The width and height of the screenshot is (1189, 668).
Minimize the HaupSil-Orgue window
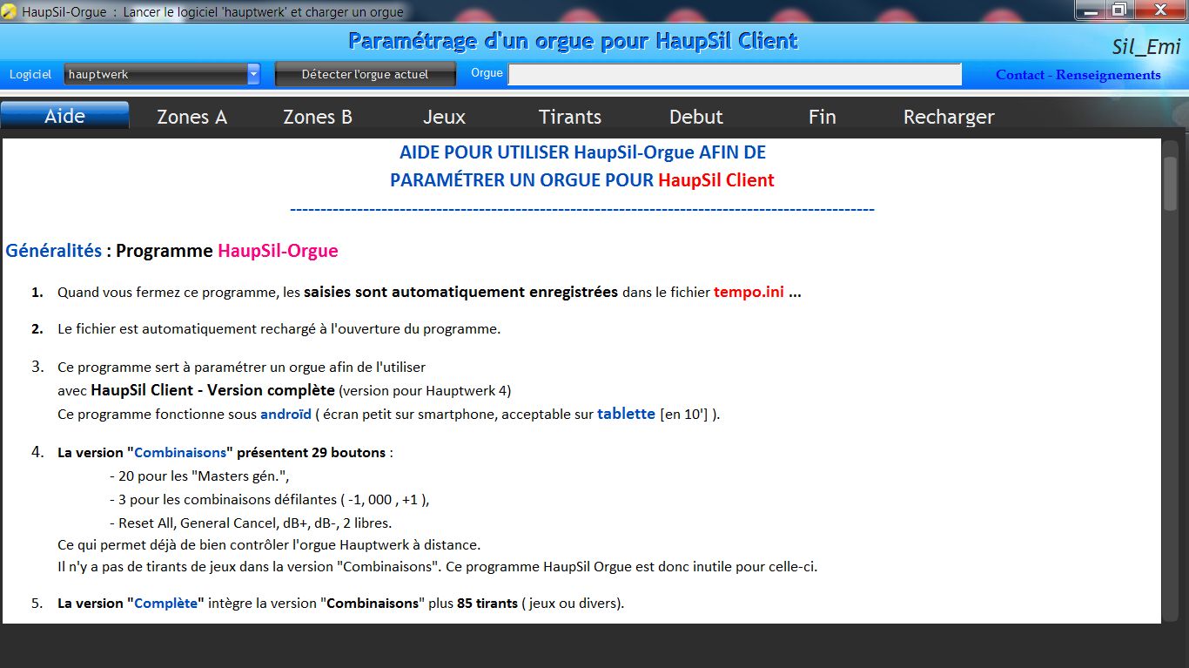[1091, 10]
